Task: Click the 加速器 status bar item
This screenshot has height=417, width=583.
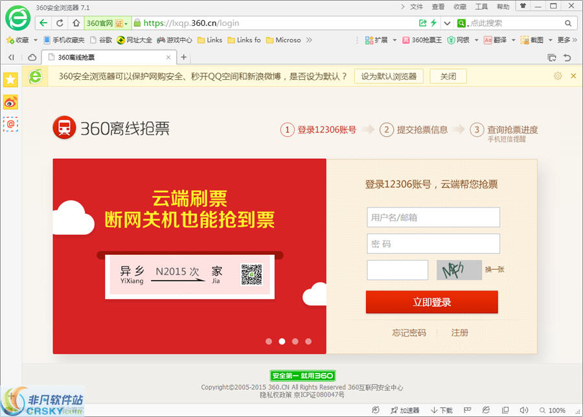Action: 405,411
